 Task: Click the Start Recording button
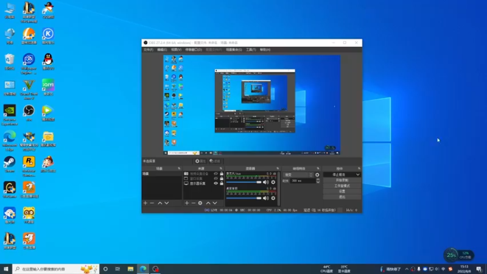pyautogui.click(x=342, y=180)
